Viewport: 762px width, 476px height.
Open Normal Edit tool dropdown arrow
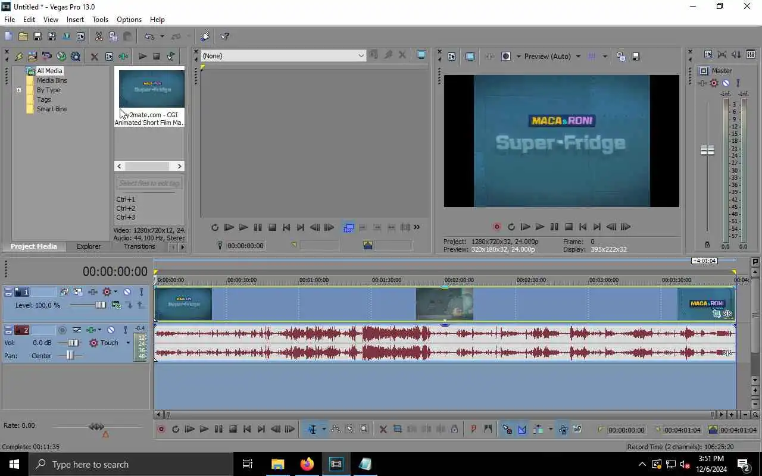point(324,429)
